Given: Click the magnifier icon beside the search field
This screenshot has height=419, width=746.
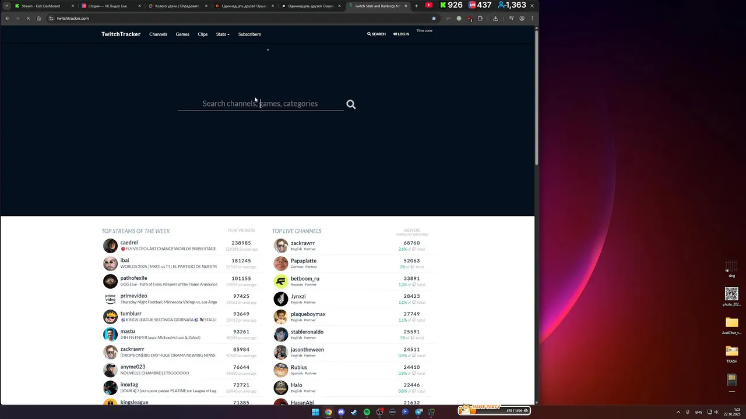Looking at the screenshot, I should (351, 104).
